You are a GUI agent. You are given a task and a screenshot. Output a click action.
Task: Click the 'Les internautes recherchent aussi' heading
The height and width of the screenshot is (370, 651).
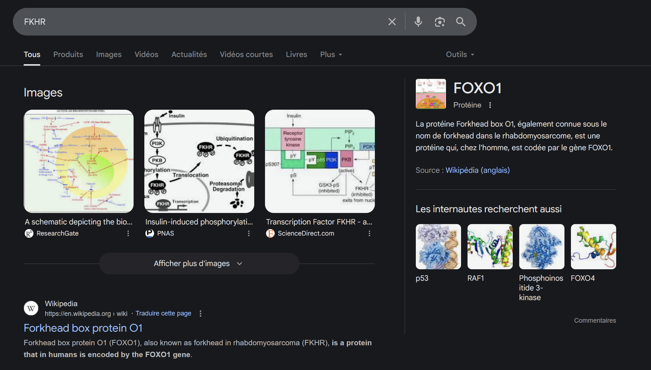(x=489, y=209)
